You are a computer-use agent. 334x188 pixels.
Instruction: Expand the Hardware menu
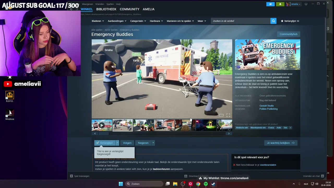[156, 21]
